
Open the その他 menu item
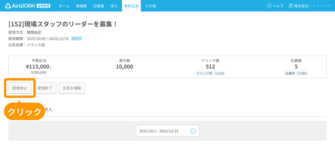151,6
